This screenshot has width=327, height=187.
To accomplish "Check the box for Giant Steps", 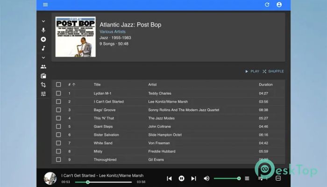I will (58, 127).
